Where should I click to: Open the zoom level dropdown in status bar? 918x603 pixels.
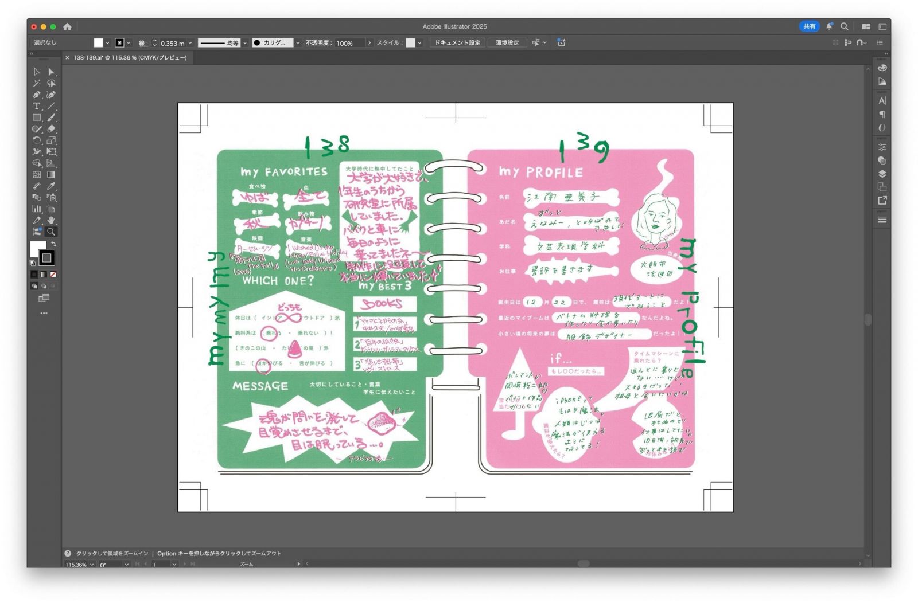point(92,565)
